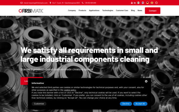
Task: Click the phone handset icon
Action: [83, 3]
